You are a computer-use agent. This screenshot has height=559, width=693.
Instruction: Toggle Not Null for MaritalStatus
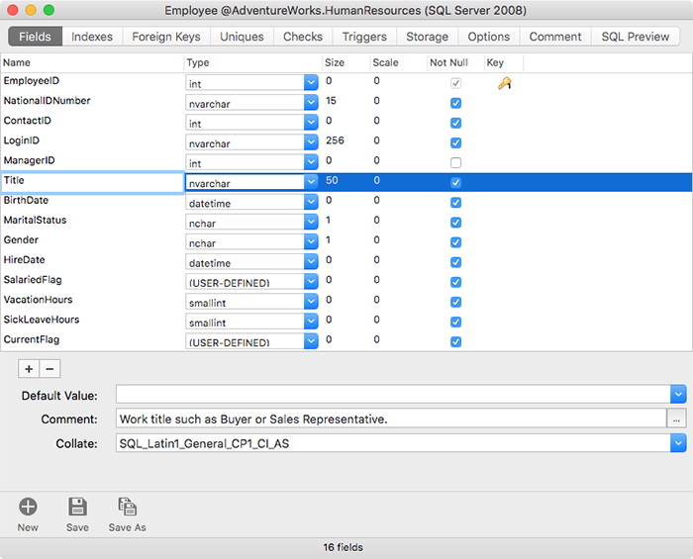(x=455, y=222)
